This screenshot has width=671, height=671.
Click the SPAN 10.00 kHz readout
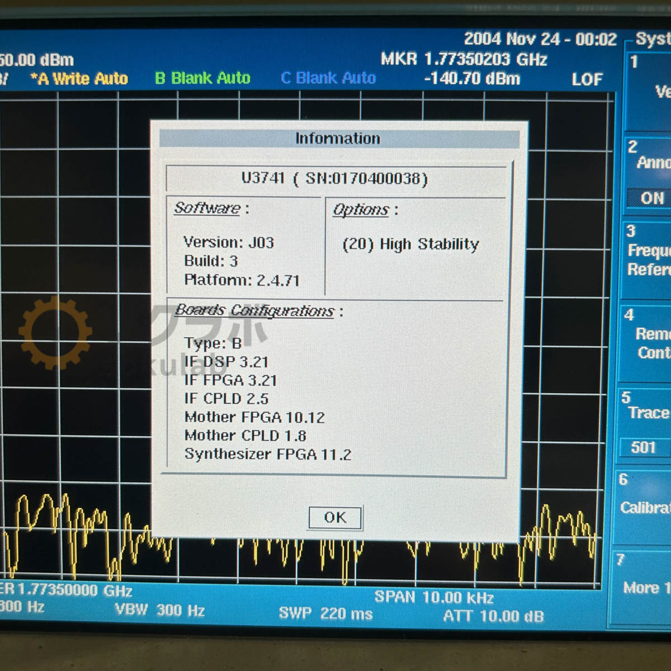434,597
